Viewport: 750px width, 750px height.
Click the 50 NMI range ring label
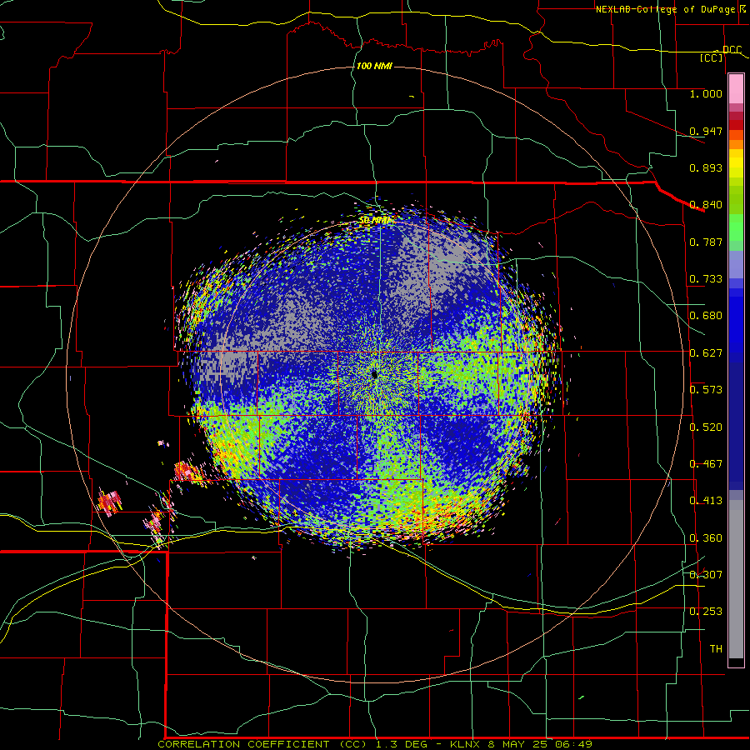(374, 220)
